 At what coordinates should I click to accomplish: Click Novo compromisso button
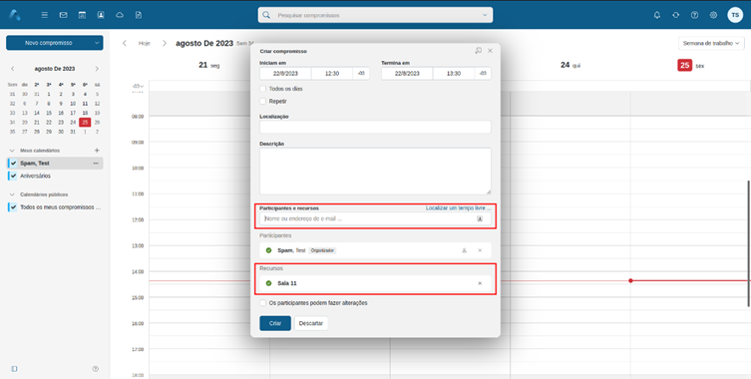[49, 43]
